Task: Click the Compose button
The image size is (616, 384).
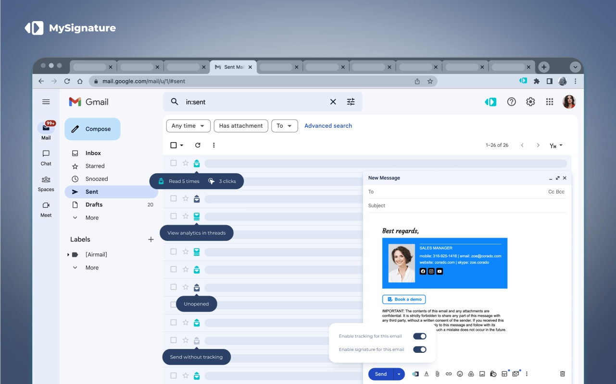Action: (92, 129)
